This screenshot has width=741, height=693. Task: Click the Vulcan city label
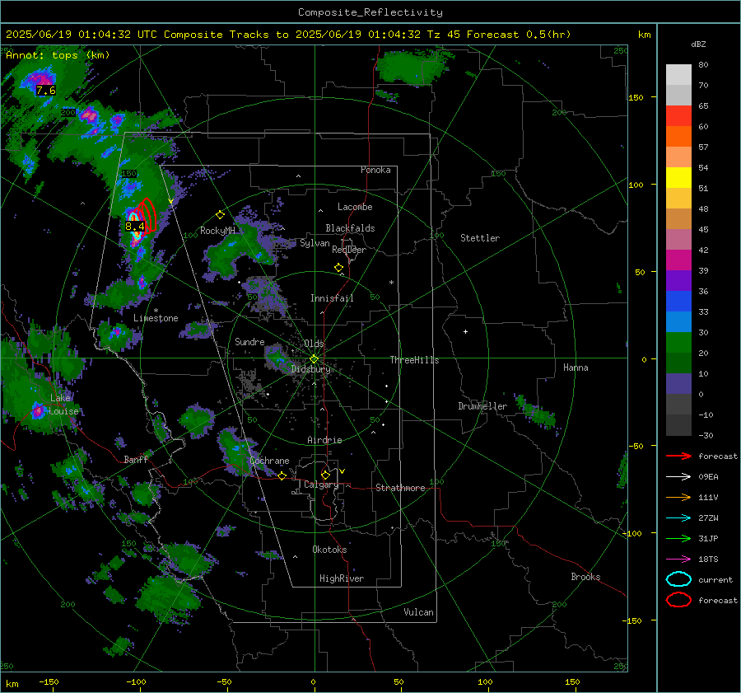[418, 612]
